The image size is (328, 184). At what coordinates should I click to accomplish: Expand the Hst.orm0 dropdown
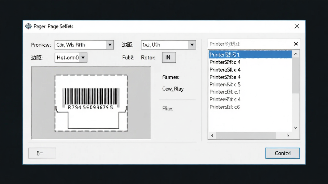[x=83, y=57]
